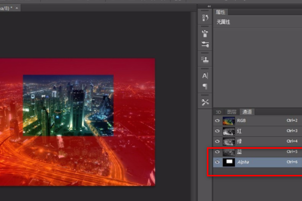
Task: Expand the collapsed panel dock arrows
Action: [209, 7]
